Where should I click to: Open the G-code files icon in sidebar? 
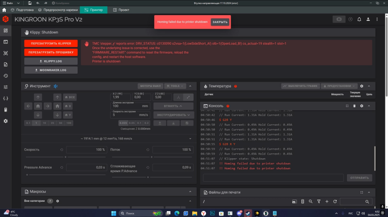click(x=6, y=65)
